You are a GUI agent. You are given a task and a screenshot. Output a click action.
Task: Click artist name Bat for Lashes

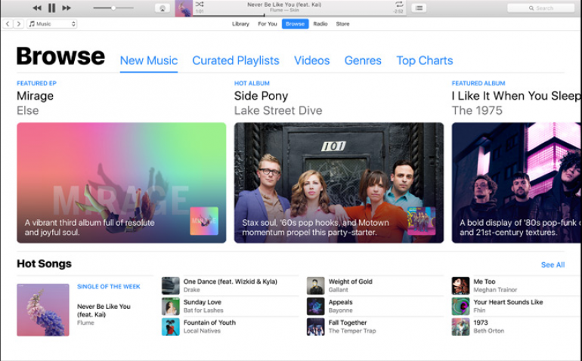(203, 310)
